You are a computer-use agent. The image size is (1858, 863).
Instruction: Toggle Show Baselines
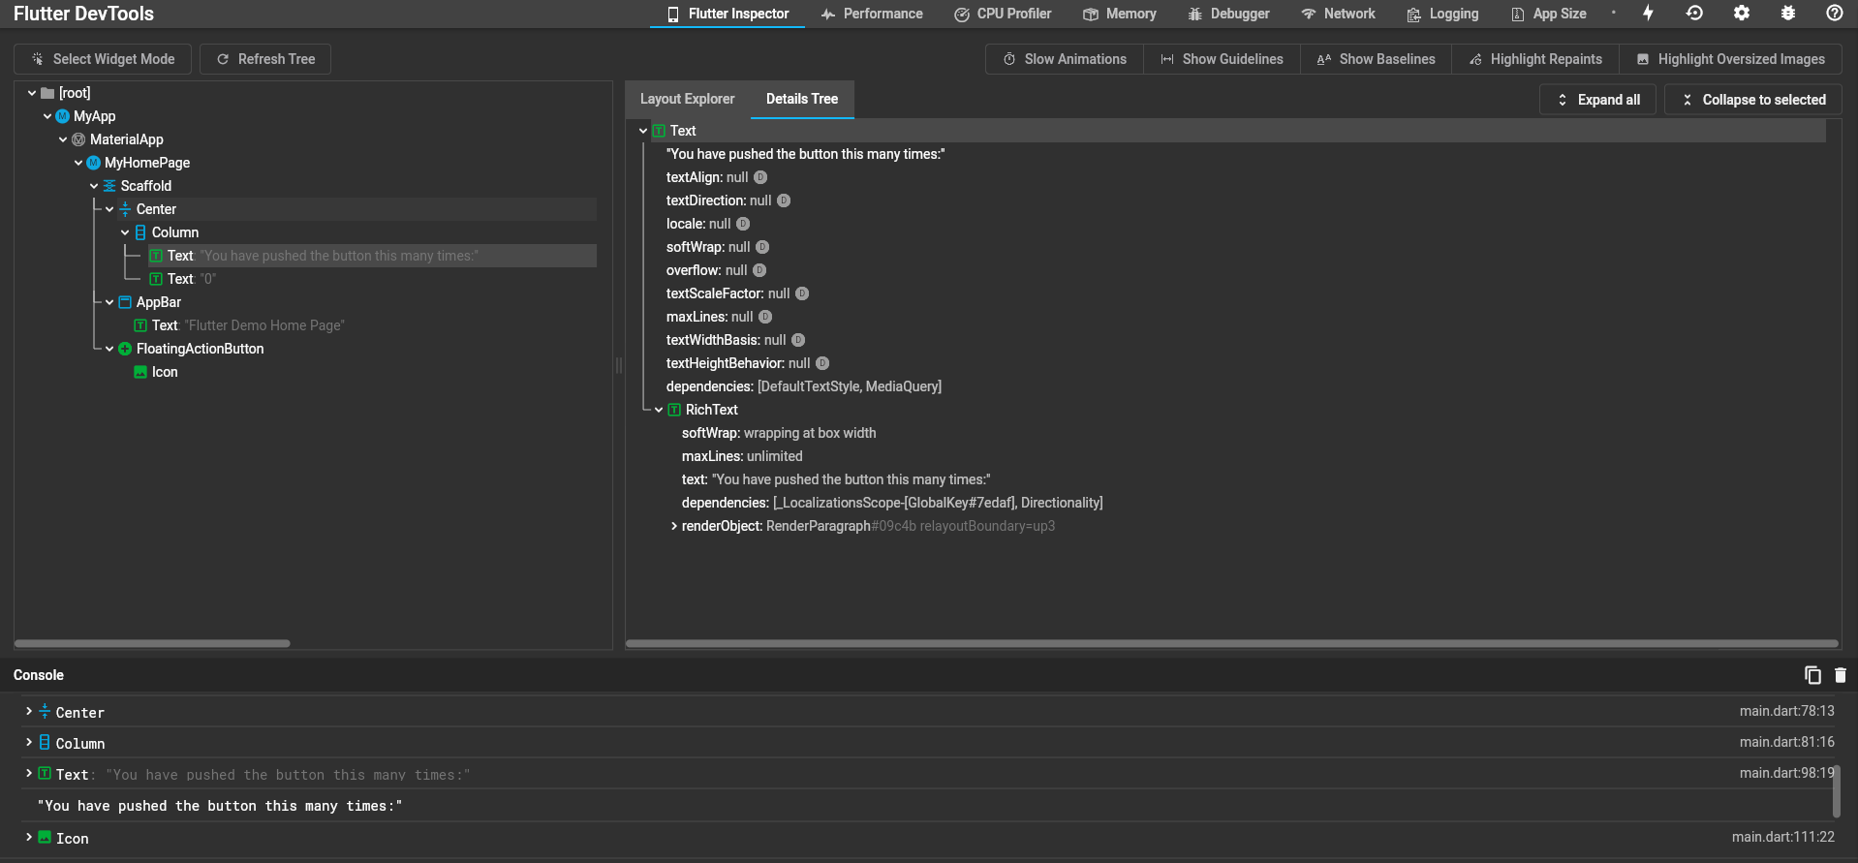coord(1376,59)
